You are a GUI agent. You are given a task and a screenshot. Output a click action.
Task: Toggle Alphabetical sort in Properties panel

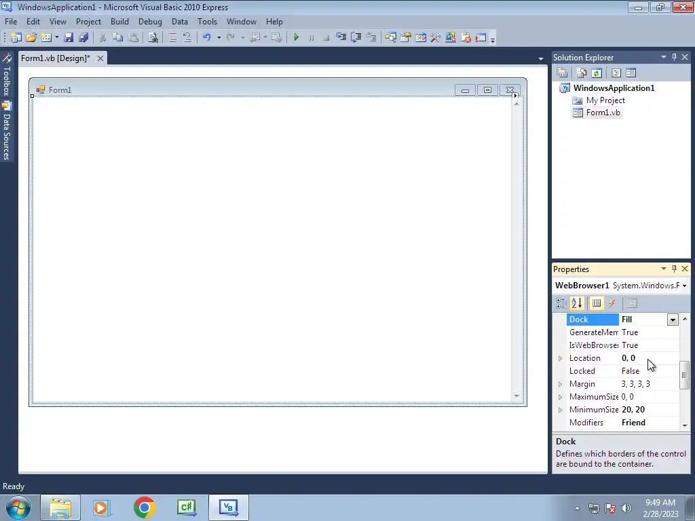(577, 303)
